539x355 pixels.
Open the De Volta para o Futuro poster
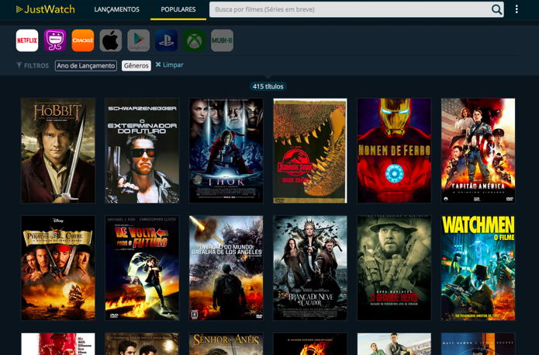(142, 268)
